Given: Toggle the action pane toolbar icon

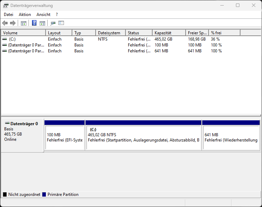Looking at the screenshot, I should [42, 23].
